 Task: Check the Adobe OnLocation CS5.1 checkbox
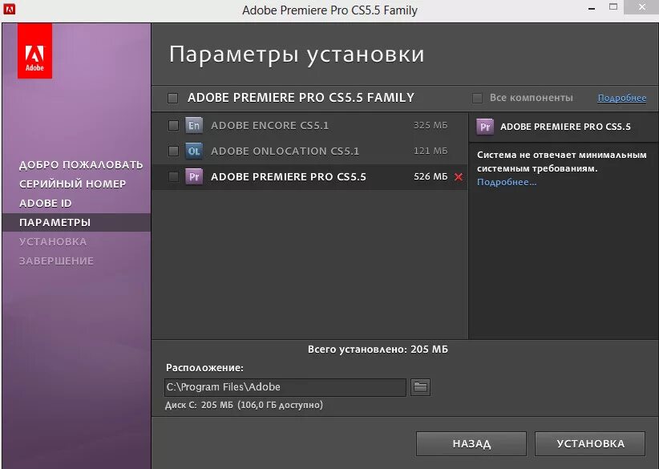pyautogui.click(x=173, y=151)
